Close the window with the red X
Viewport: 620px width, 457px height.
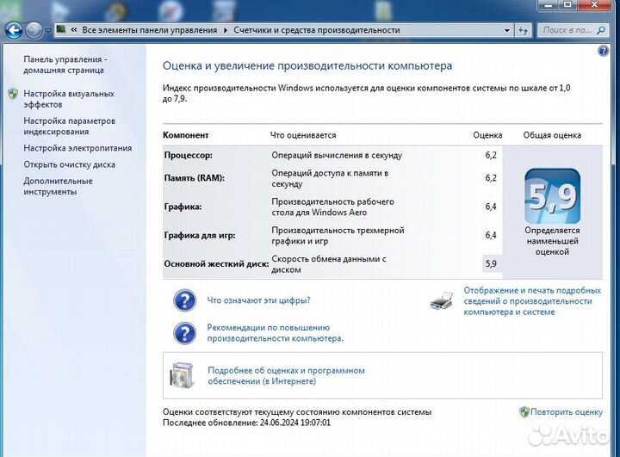[x=594, y=5]
